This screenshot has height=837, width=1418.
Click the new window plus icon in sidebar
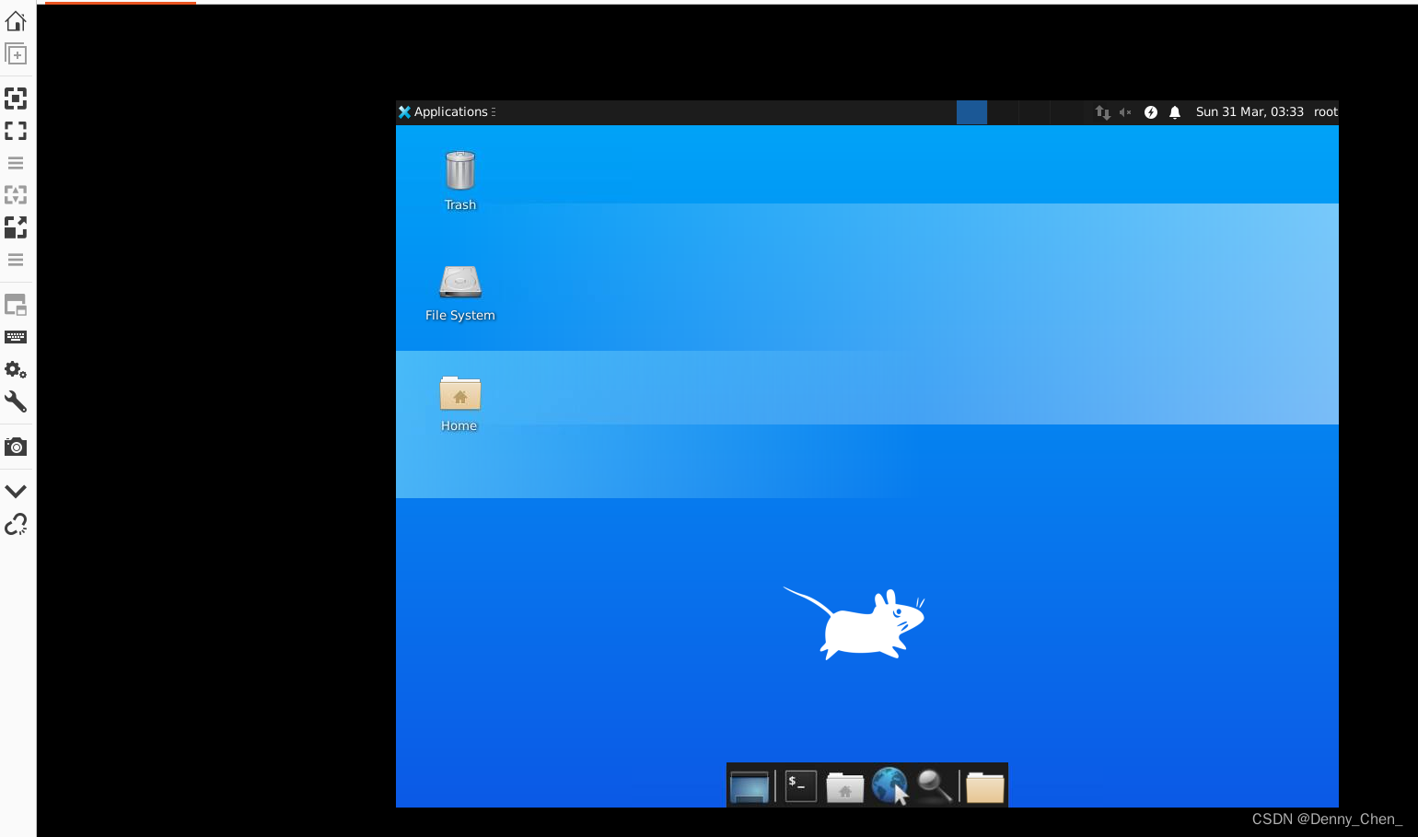[16, 53]
